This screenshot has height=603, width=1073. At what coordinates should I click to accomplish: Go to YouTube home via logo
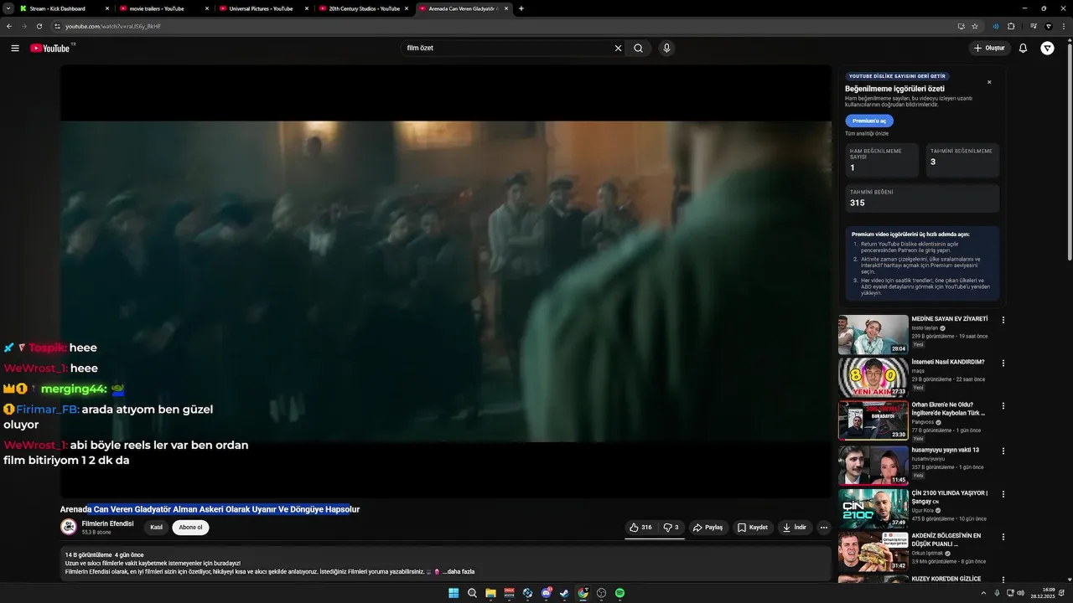(x=52, y=48)
